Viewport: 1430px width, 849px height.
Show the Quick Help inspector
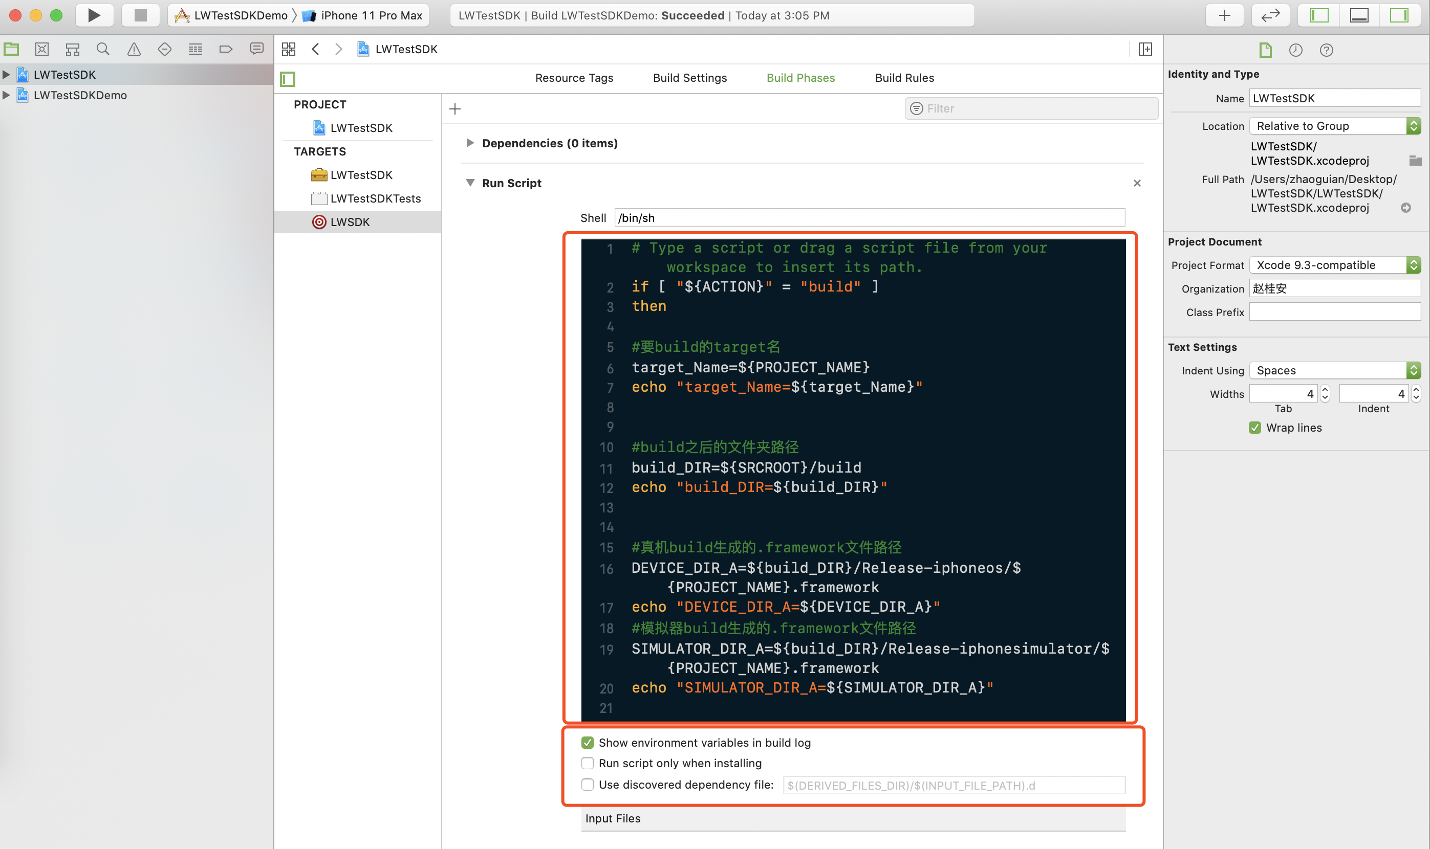click(x=1326, y=50)
